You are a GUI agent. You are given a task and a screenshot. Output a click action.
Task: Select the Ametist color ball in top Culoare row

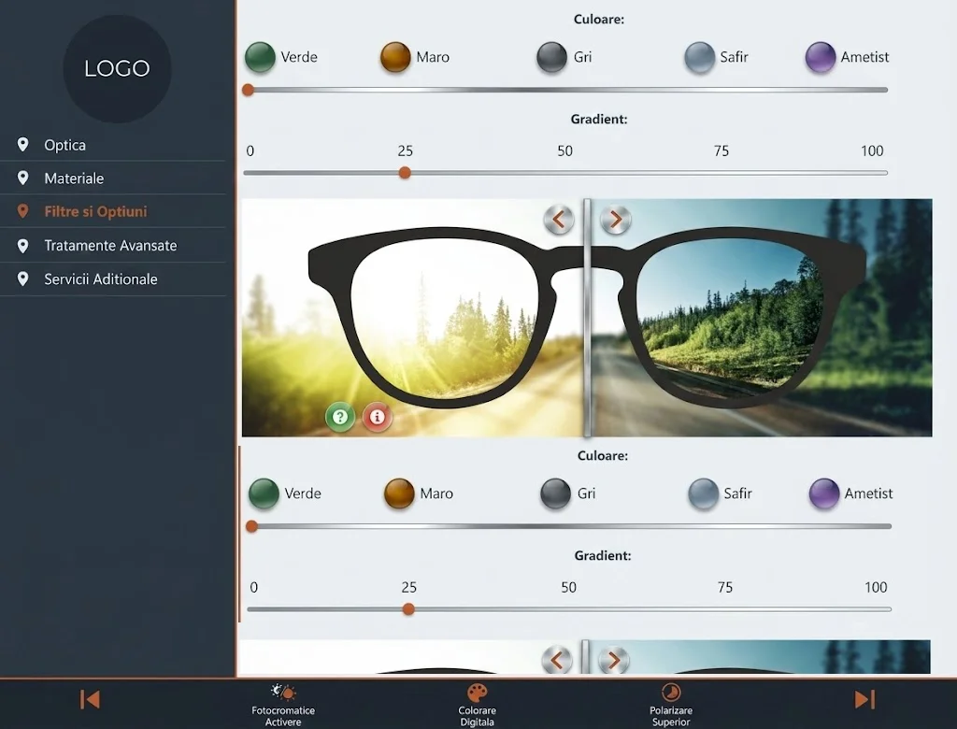(x=821, y=57)
